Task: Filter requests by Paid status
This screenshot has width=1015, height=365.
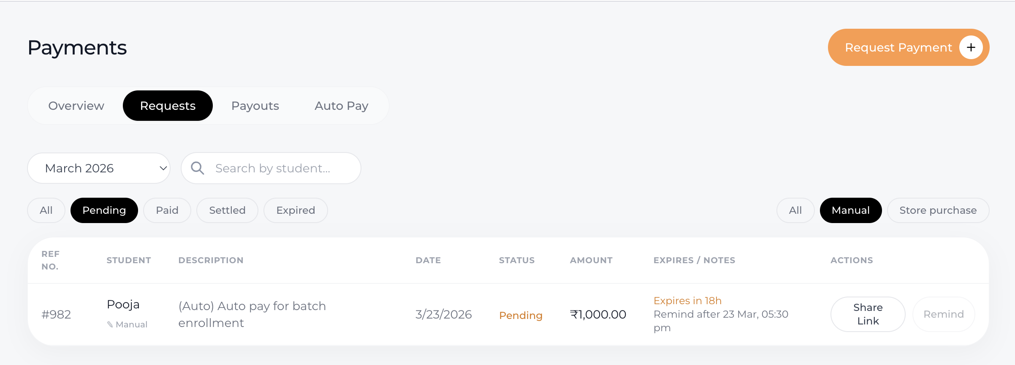Action: tap(167, 210)
